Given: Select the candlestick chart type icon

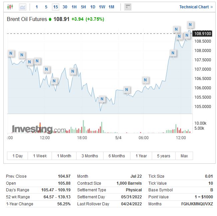Looking at the screenshot, I should pos(10,7).
